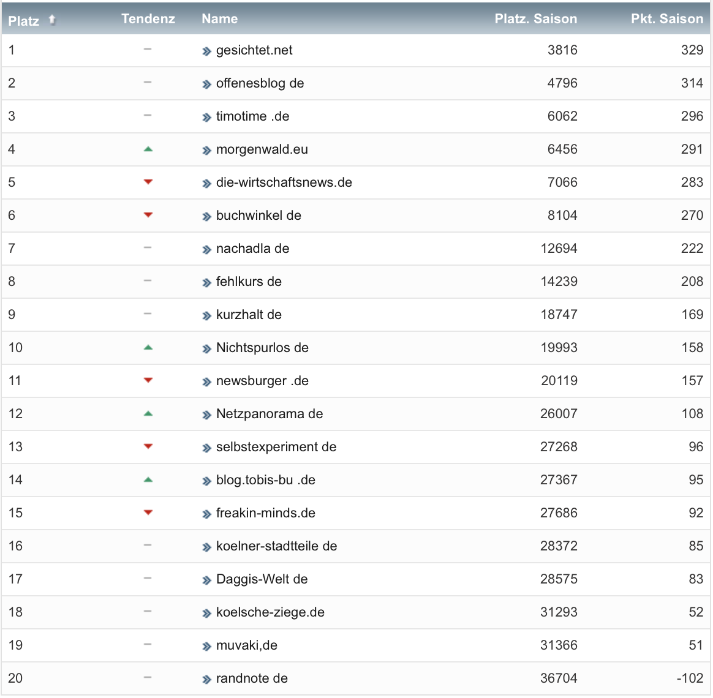The width and height of the screenshot is (713, 698).
Task: Select the season rank value 28372
Action: pos(559,546)
